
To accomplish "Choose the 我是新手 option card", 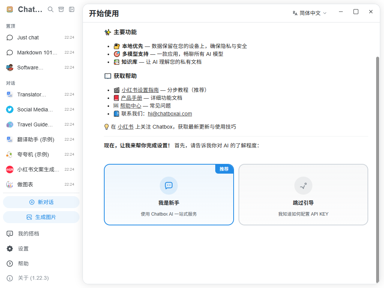I will [x=169, y=195].
